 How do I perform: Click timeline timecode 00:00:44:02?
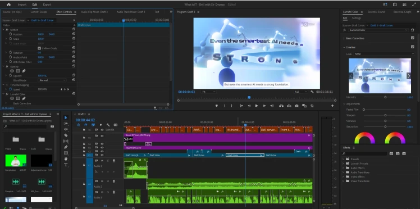tap(85, 120)
